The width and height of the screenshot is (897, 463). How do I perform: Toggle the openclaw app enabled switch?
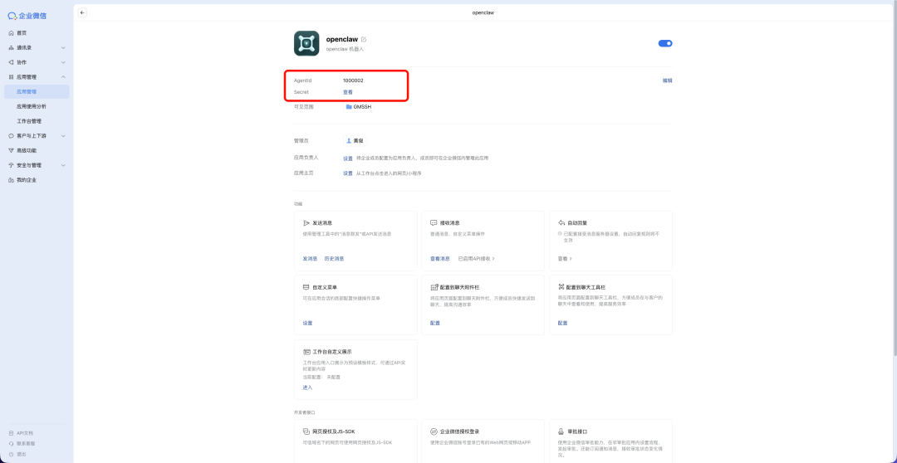[x=665, y=43]
